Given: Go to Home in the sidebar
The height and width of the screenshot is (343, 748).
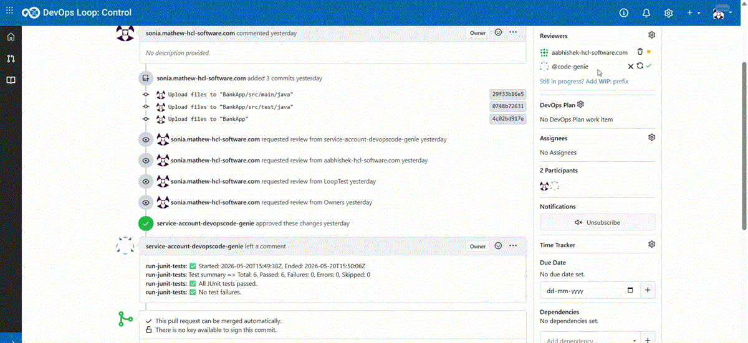Looking at the screenshot, I should click(x=11, y=37).
